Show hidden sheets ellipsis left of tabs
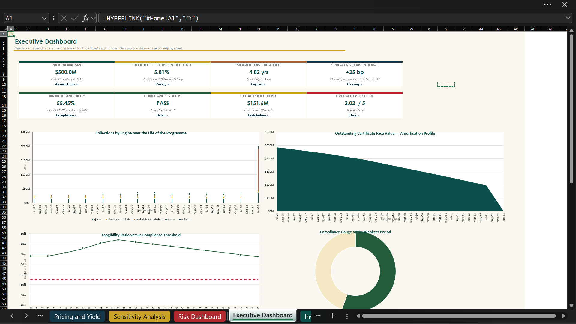576x324 pixels. click(x=40, y=316)
